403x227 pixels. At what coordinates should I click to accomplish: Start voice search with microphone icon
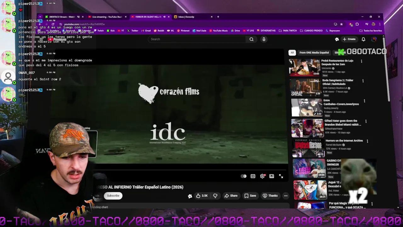[264, 39]
